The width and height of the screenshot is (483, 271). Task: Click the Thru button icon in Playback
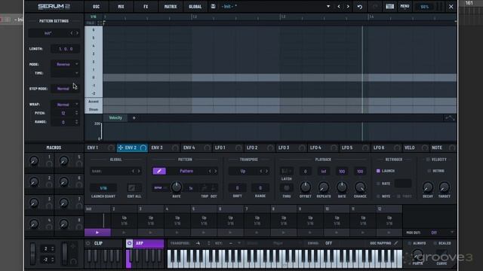287,187
